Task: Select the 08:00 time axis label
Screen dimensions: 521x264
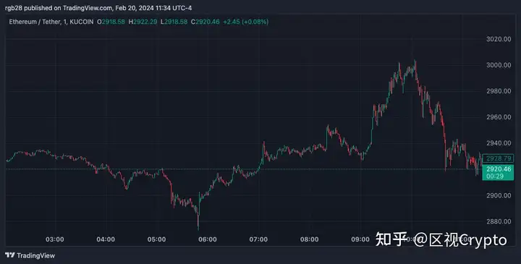Action: pos(310,239)
